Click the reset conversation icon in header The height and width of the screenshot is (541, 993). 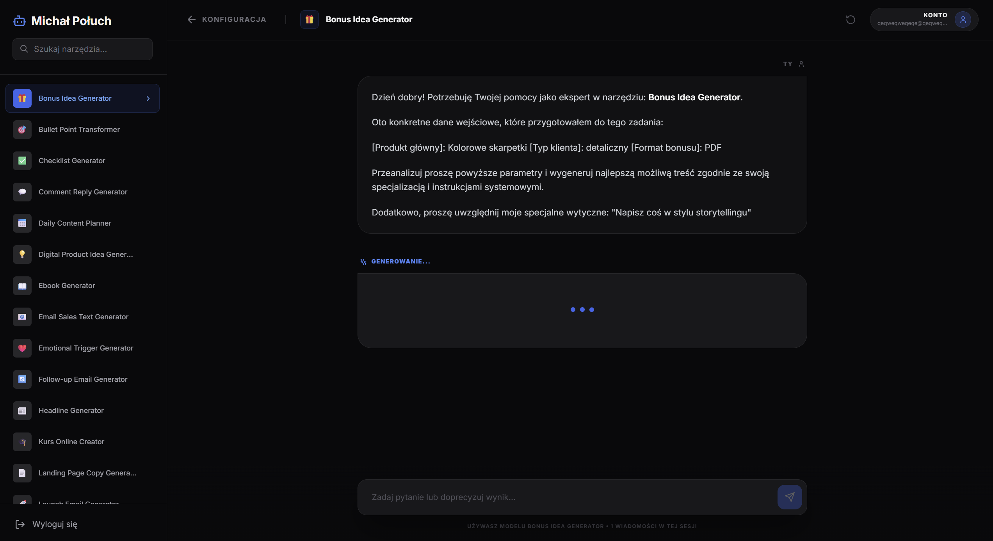click(851, 20)
